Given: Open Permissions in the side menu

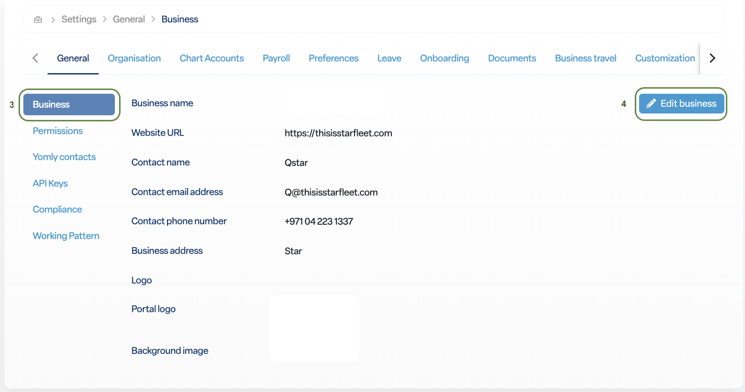Looking at the screenshot, I should 58,131.
